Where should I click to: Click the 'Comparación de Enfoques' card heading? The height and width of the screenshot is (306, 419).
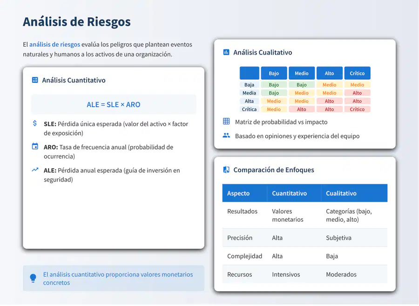coord(274,170)
